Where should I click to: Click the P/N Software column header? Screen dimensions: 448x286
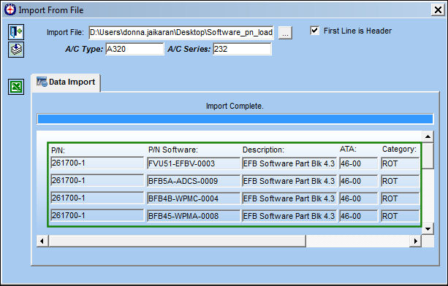click(173, 150)
